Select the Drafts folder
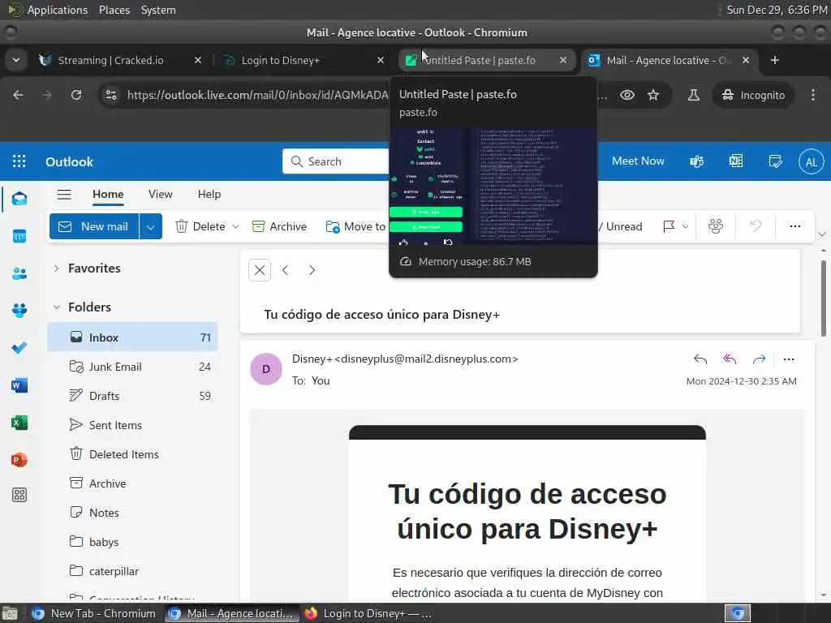 [132, 396]
